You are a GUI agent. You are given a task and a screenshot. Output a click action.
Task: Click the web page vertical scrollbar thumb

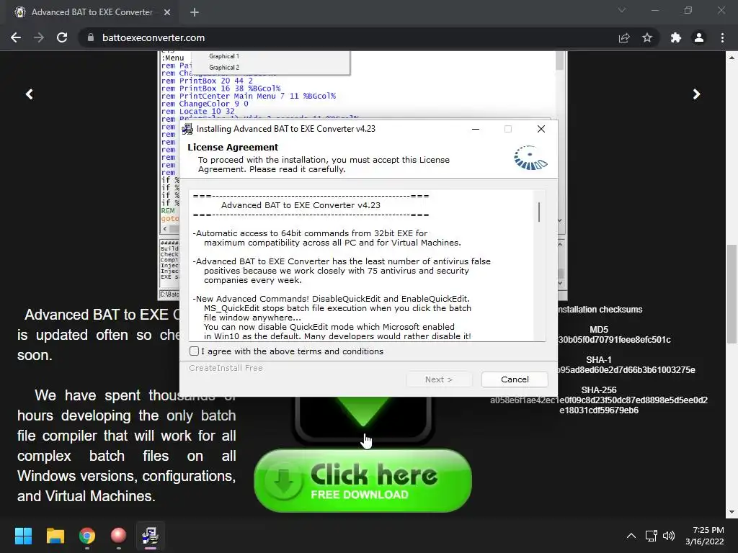click(732, 294)
